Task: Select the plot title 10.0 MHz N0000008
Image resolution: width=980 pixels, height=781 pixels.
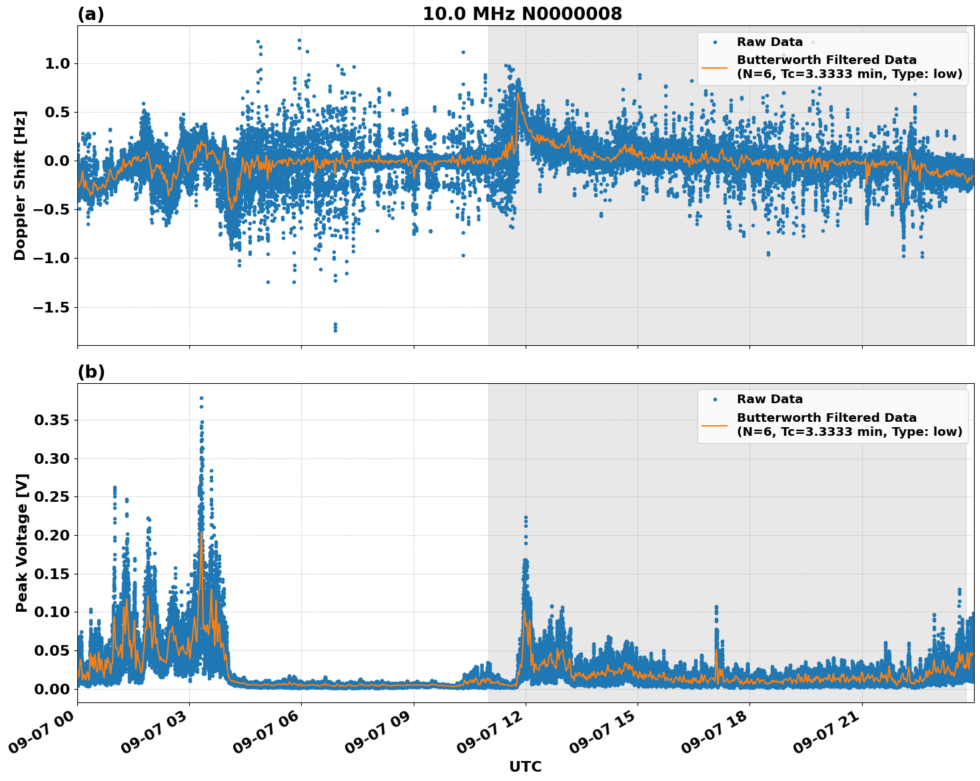Action: click(522, 11)
